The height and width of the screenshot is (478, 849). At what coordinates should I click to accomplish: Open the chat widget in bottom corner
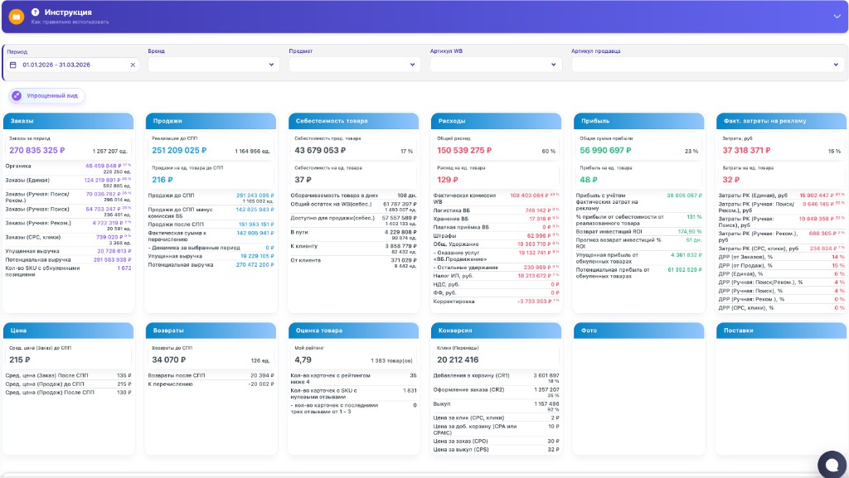pyautogui.click(x=832, y=463)
